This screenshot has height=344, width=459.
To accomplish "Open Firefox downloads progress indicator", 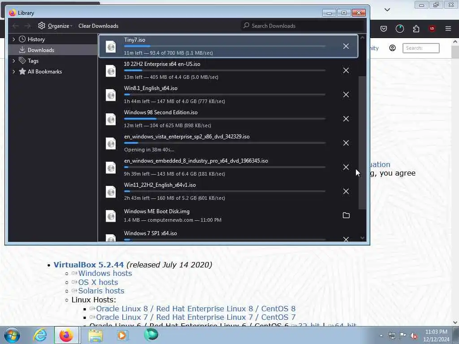I will click(399, 29).
